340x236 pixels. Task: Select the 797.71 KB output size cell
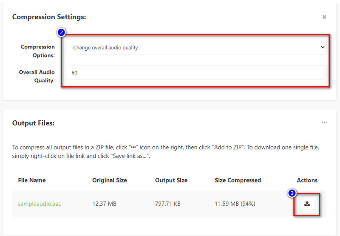pyautogui.click(x=168, y=204)
